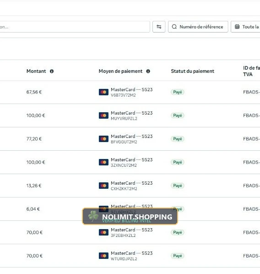This screenshot has height=274, width=260.
Task: Click the Payé badge in the 3ZXNCU72M2 row
Action: pos(178,162)
